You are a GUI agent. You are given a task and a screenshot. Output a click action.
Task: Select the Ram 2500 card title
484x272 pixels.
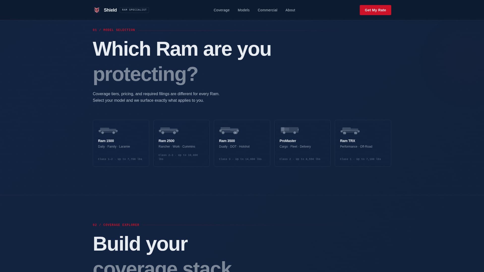tap(166, 141)
